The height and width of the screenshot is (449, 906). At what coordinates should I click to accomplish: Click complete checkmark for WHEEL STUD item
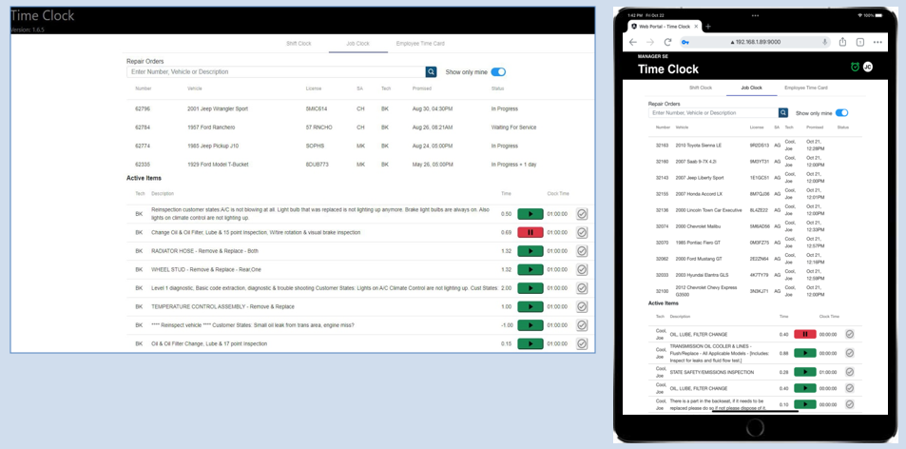582,269
